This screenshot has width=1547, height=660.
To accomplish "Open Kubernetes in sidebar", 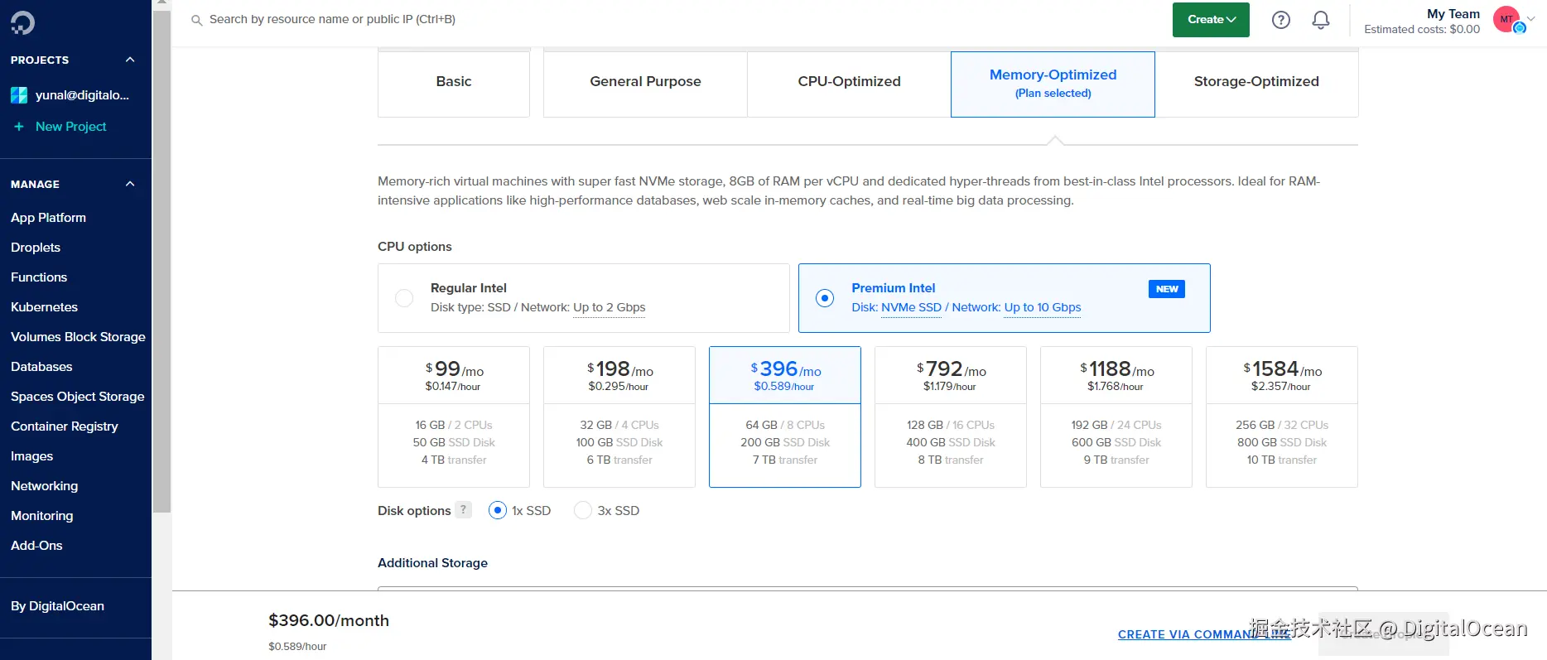I will coord(44,307).
